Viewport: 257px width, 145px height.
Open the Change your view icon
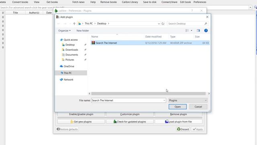187,31
